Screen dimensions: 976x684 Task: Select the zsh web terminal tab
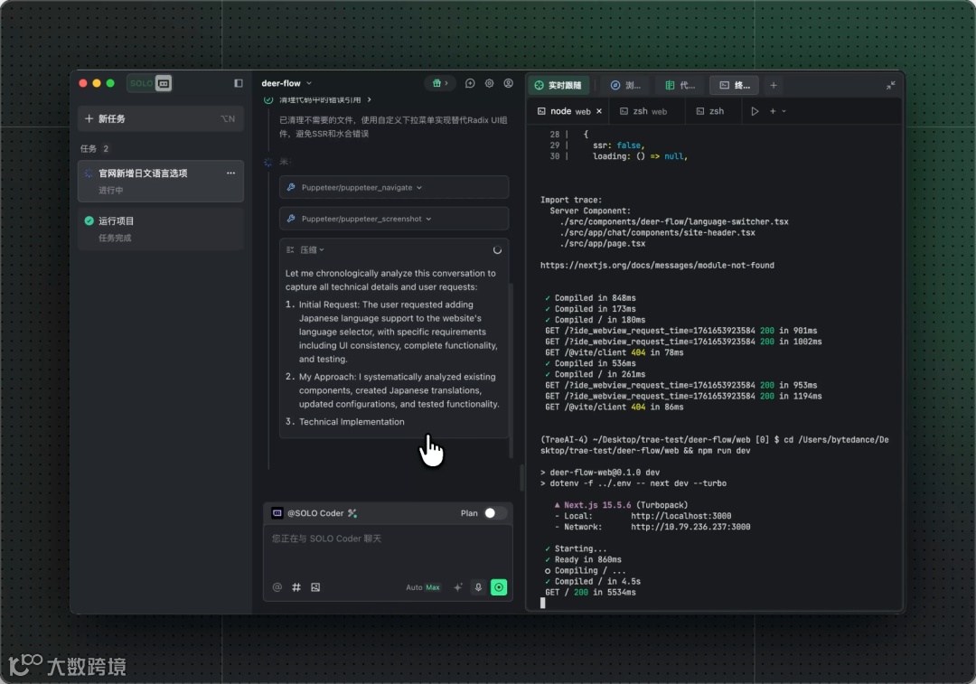(643, 111)
